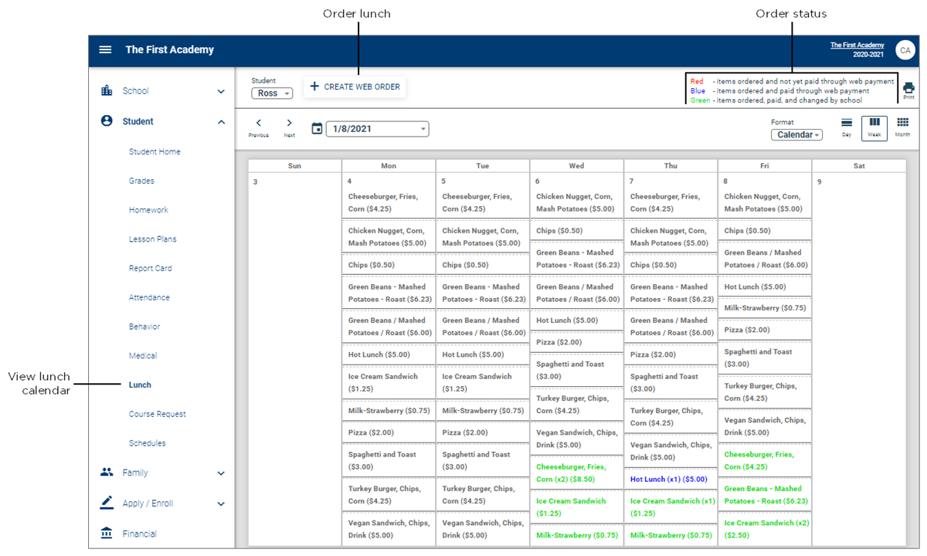Click the CA user avatar
This screenshot has height=556, width=927.
pos(905,50)
